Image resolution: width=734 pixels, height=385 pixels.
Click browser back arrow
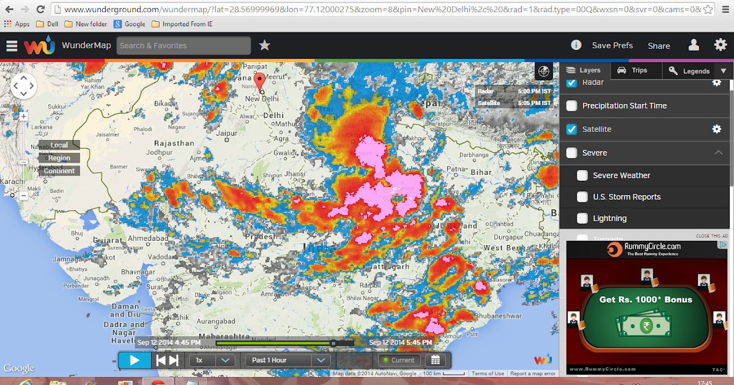[x=9, y=10]
